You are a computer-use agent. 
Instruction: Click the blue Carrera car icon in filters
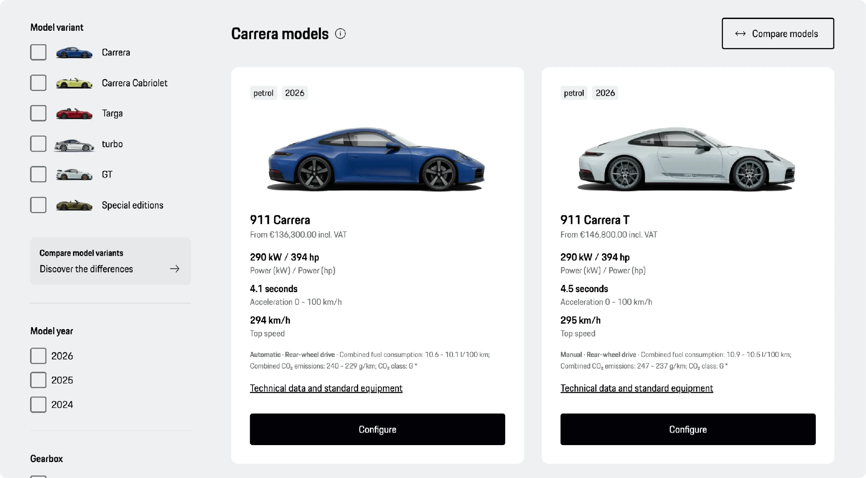click(74, 53)
